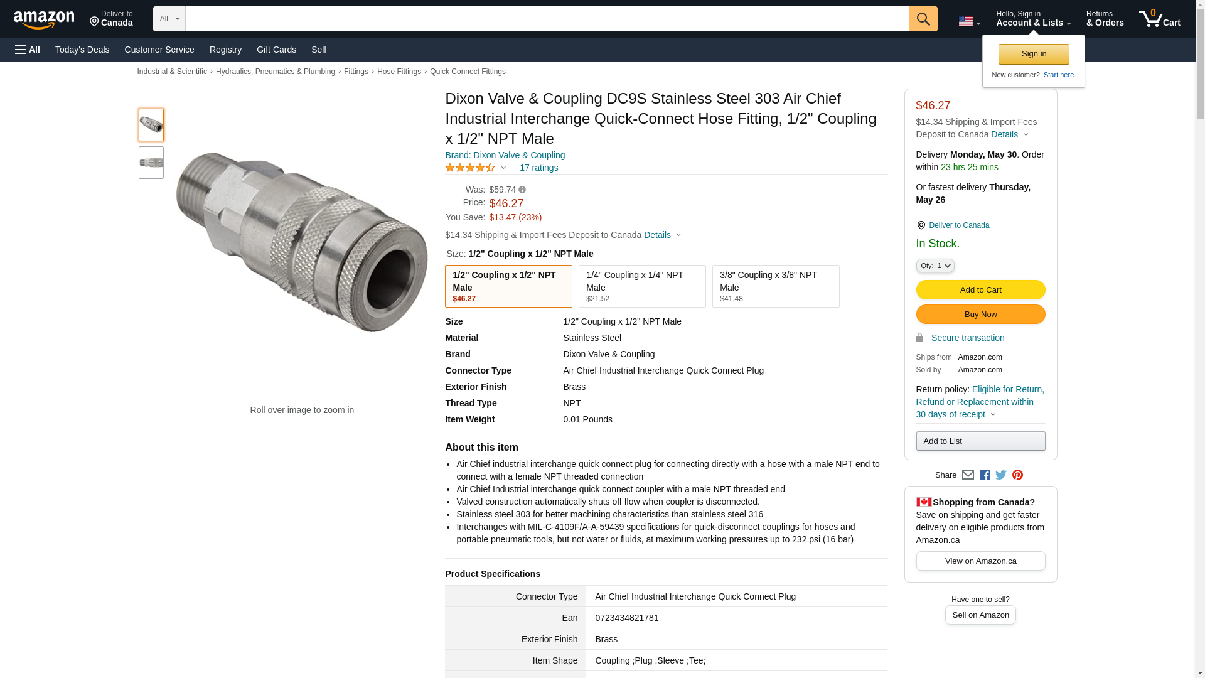Click info icon next to Was price
This screenshot has width=1205, height=678.
(522, 190)
